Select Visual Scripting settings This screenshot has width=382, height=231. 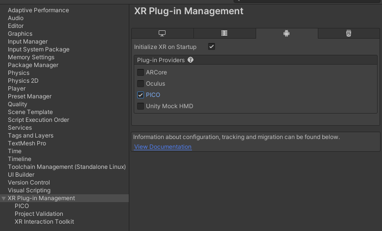point(29,190)
